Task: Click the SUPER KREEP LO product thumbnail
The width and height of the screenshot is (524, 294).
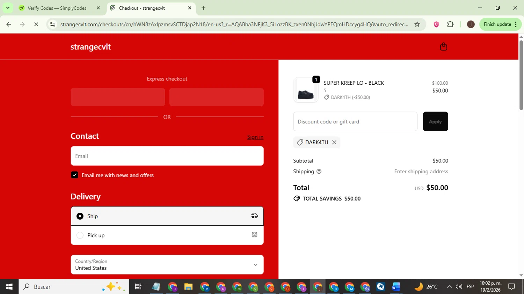Action: [x=306, y=90]
